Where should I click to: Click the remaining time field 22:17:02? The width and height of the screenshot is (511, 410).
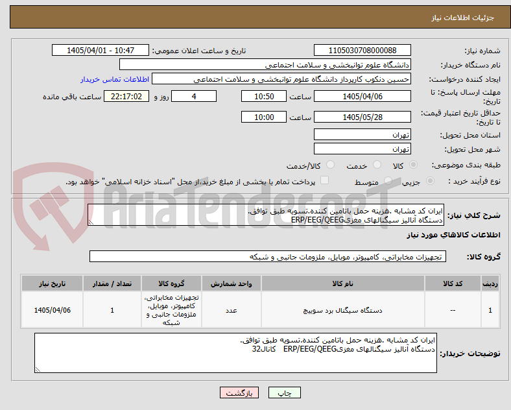click(126, 96)
